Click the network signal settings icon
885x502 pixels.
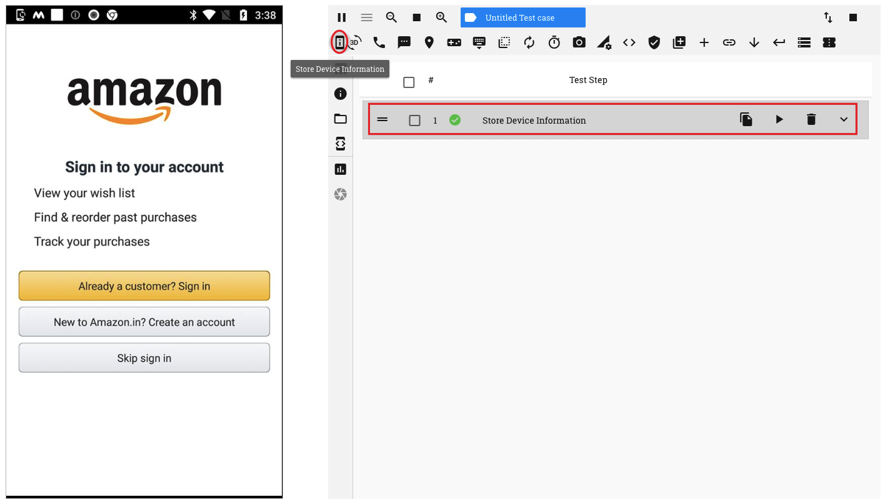[604, 42]
